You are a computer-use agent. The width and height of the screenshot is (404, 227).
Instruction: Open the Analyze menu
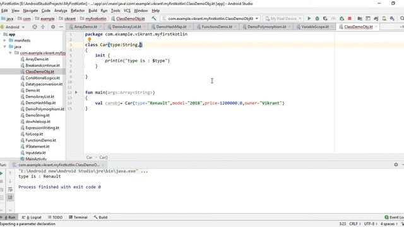61,11
